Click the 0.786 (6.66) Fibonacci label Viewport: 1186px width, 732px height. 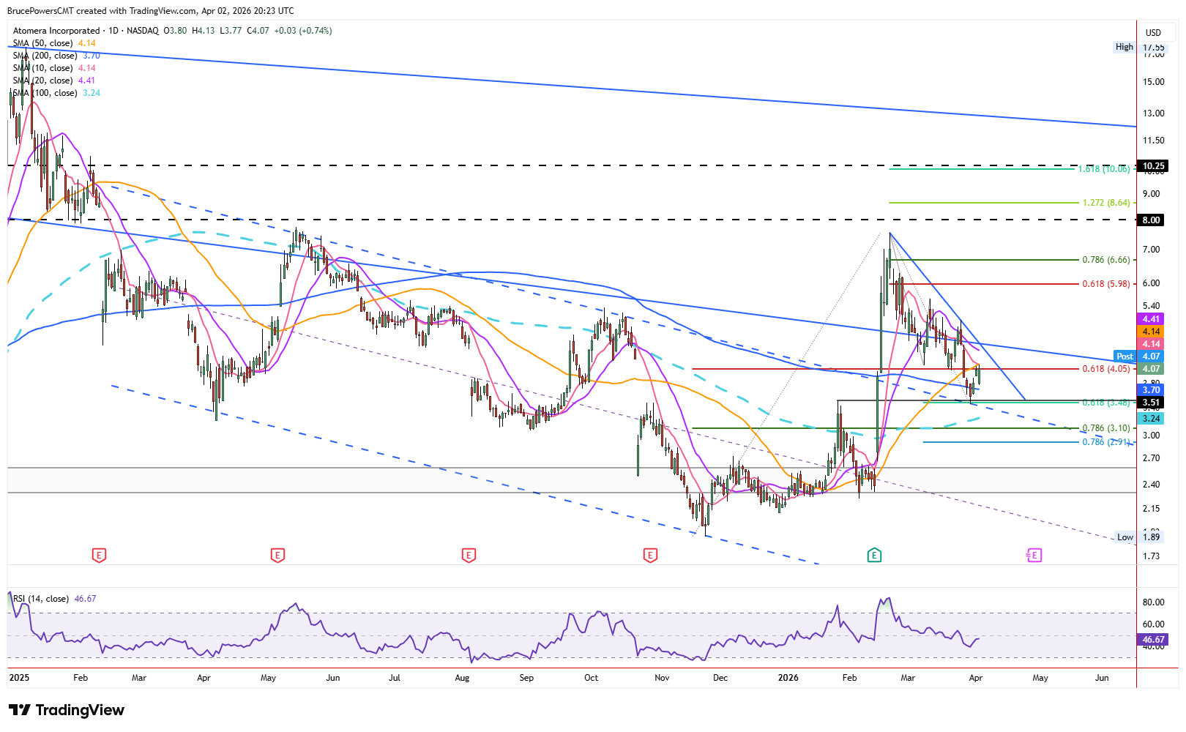1107,260
